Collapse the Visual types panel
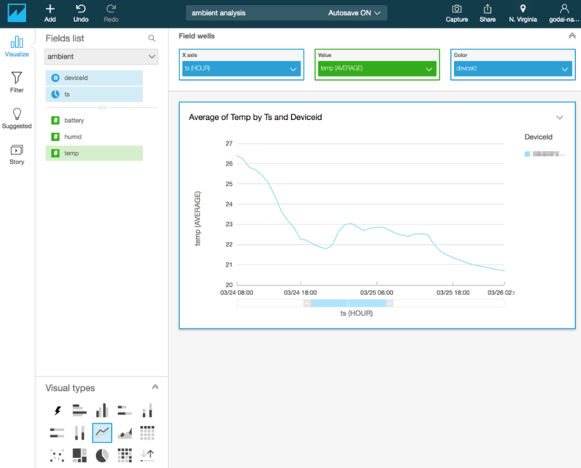581x468 pixels. pyautogui.click(x=155, y=387)
